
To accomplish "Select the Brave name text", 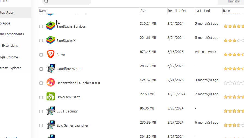I will coord(61,55).
